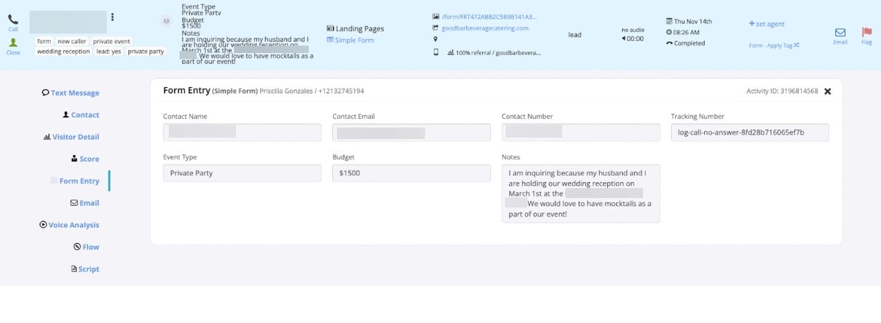Click the Contact Name field

pos(242,132)
